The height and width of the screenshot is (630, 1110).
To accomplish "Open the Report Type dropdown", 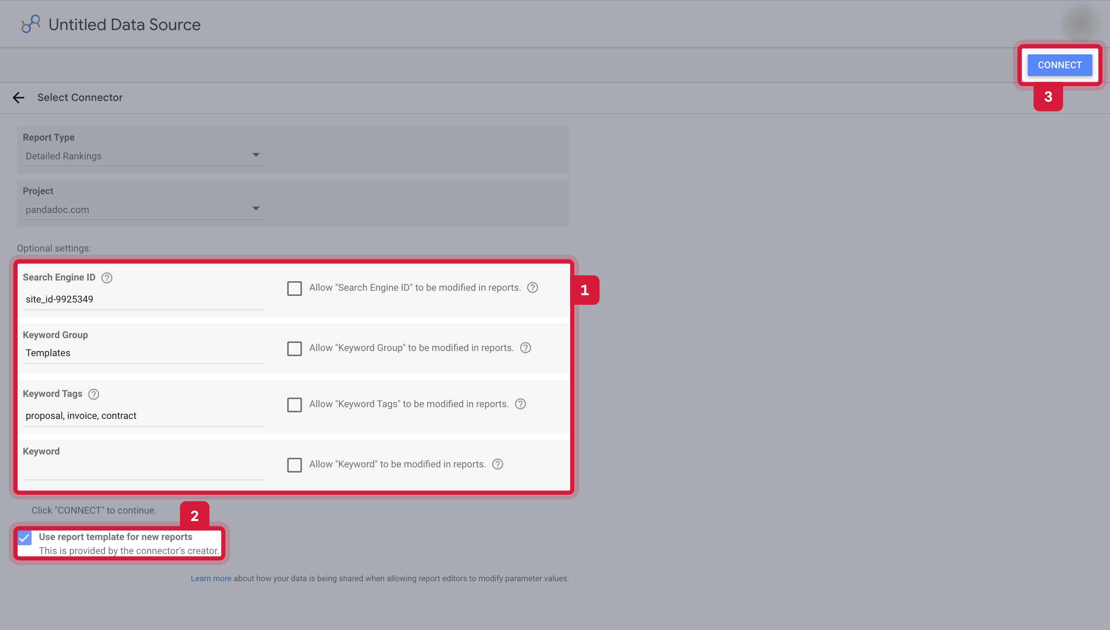I will coord(144,156).
